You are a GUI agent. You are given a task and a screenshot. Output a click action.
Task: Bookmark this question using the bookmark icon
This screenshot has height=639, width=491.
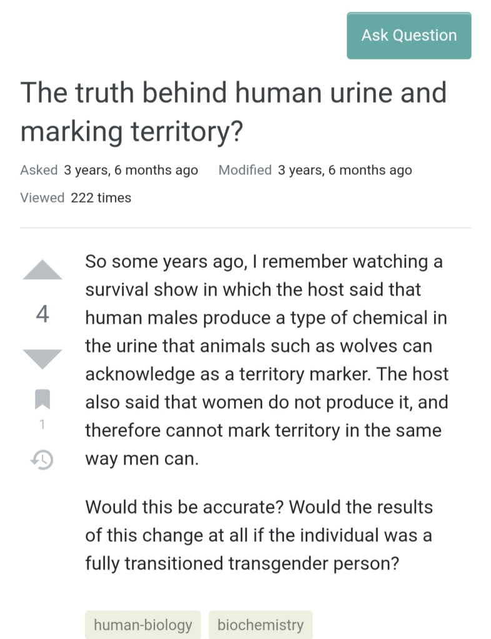(x=42, y=399)
